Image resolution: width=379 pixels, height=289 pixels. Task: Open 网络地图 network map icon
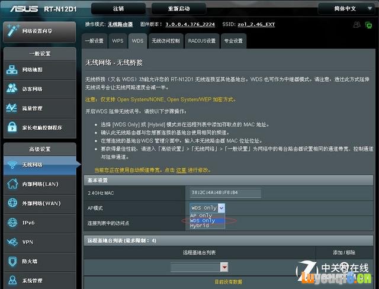point(12,70)
